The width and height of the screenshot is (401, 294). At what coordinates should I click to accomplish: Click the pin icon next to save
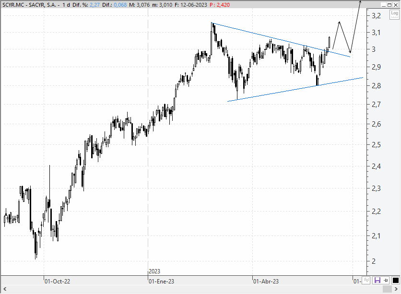tap(386, 281)
